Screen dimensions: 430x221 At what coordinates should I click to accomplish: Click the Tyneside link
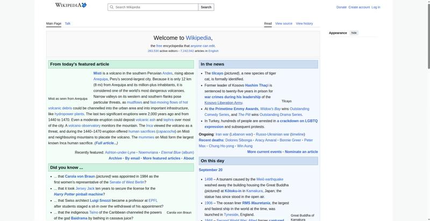[x=231, y=215]
